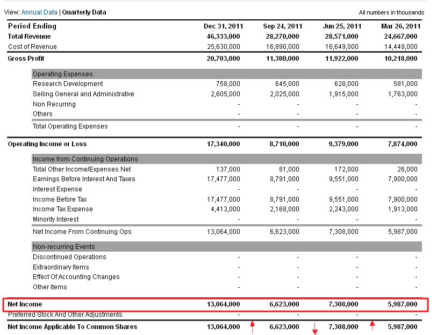Select the Research Development row label

pyautogui.click(x=68, y=84)
